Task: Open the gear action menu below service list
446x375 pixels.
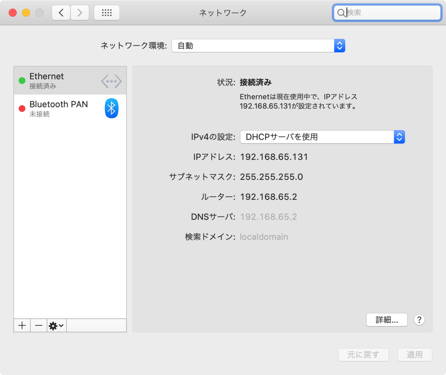Action: [56, 326]
